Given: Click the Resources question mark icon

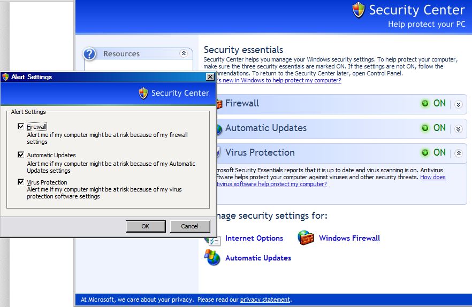Looking at the screenshot, I should 89,54.
